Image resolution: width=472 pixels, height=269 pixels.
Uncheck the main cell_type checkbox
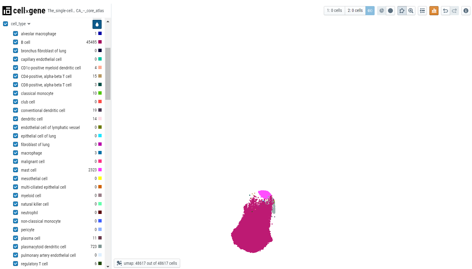(5, 24)
